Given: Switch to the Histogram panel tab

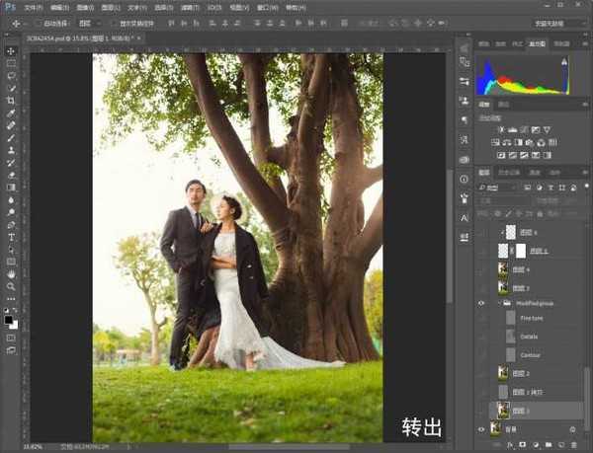Looking at the screenshot, I should click(x=537, y=44).
